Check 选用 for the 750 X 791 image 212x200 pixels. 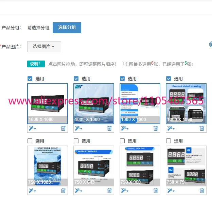169,141
